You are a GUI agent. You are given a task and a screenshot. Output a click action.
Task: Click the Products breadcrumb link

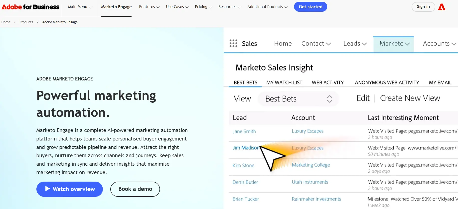[x=26, y=22]
